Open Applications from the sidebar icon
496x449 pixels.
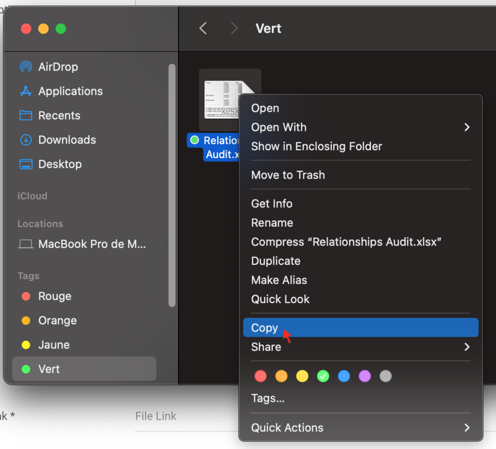(25, 91)
